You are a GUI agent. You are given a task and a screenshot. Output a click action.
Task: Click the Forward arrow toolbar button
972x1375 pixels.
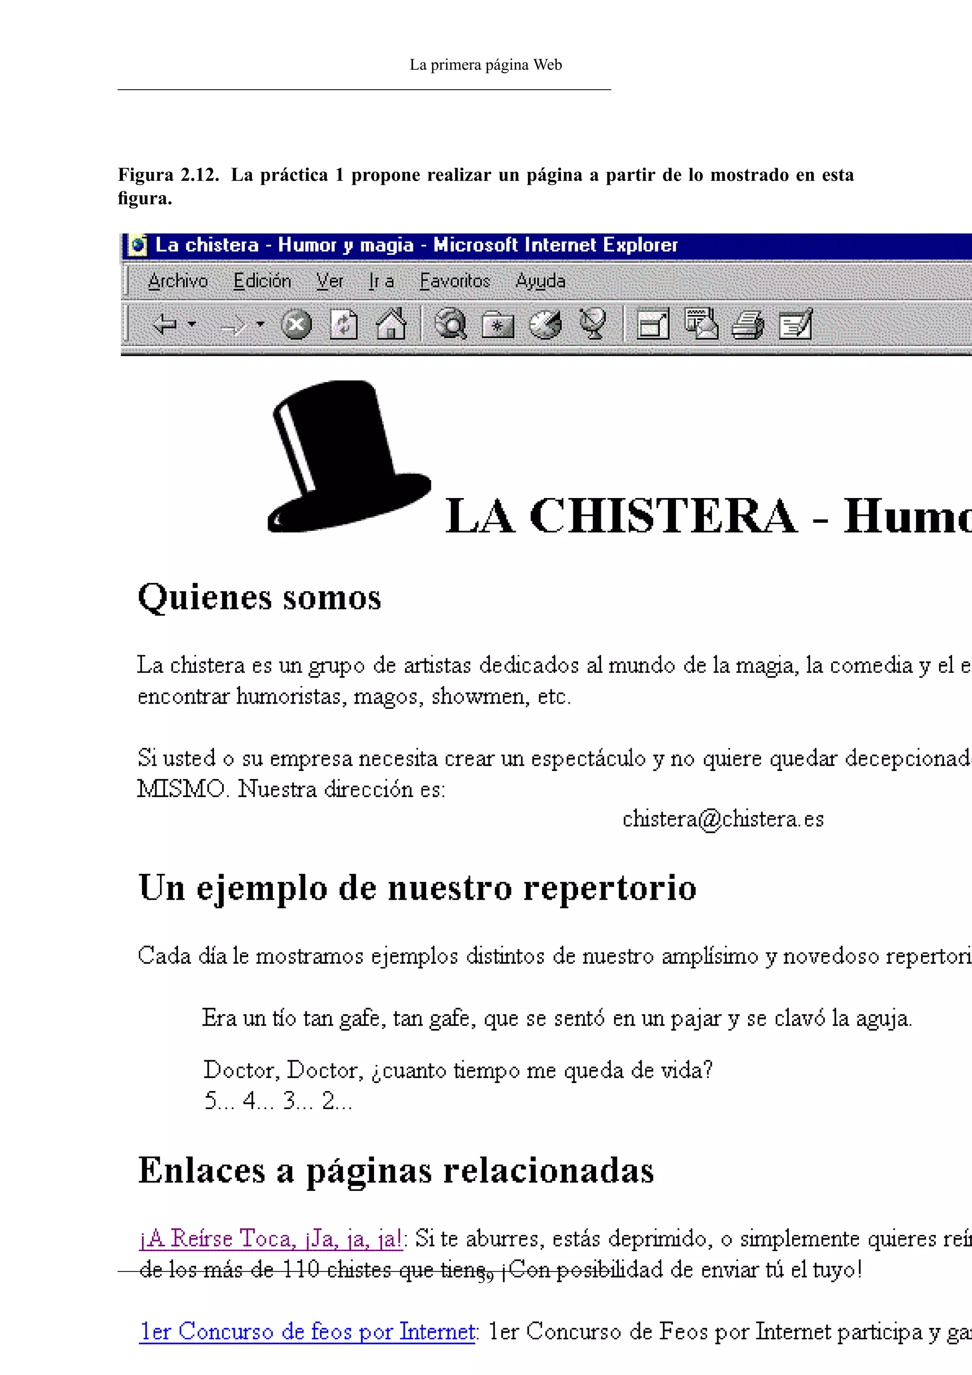234,326
